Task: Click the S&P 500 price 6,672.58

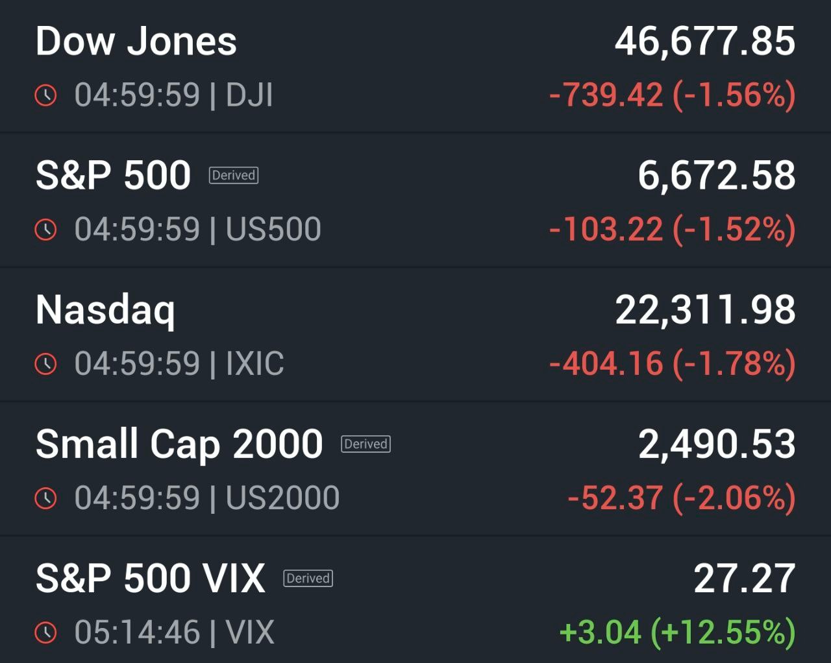Action: tap(716, 175)
